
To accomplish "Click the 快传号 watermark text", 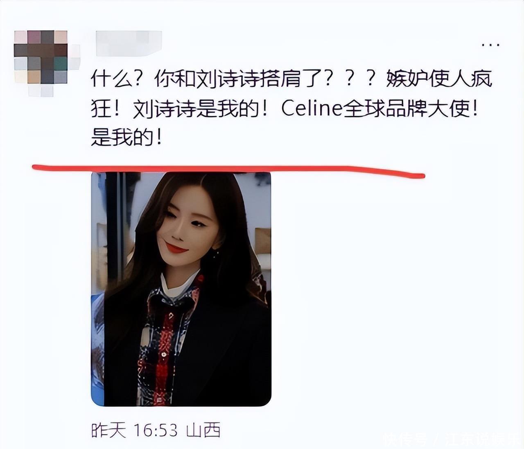I will 405,439.
